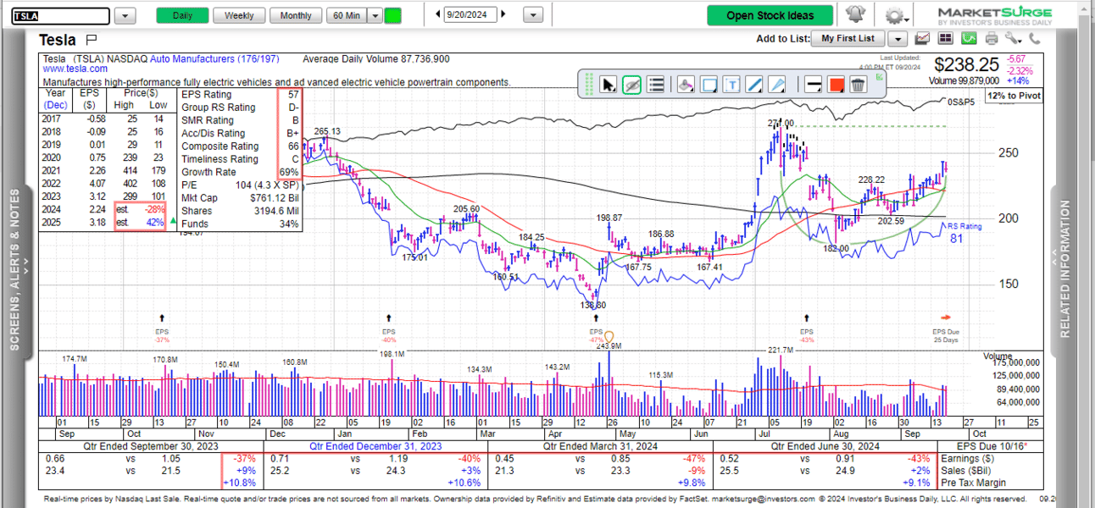
Task: Click the phone contact icon
Action: click(1035, 38)
